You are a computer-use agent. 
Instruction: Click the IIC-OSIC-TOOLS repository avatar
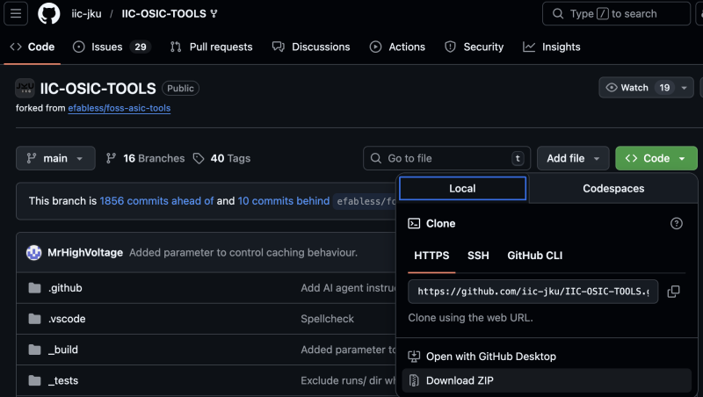(25, 89)
